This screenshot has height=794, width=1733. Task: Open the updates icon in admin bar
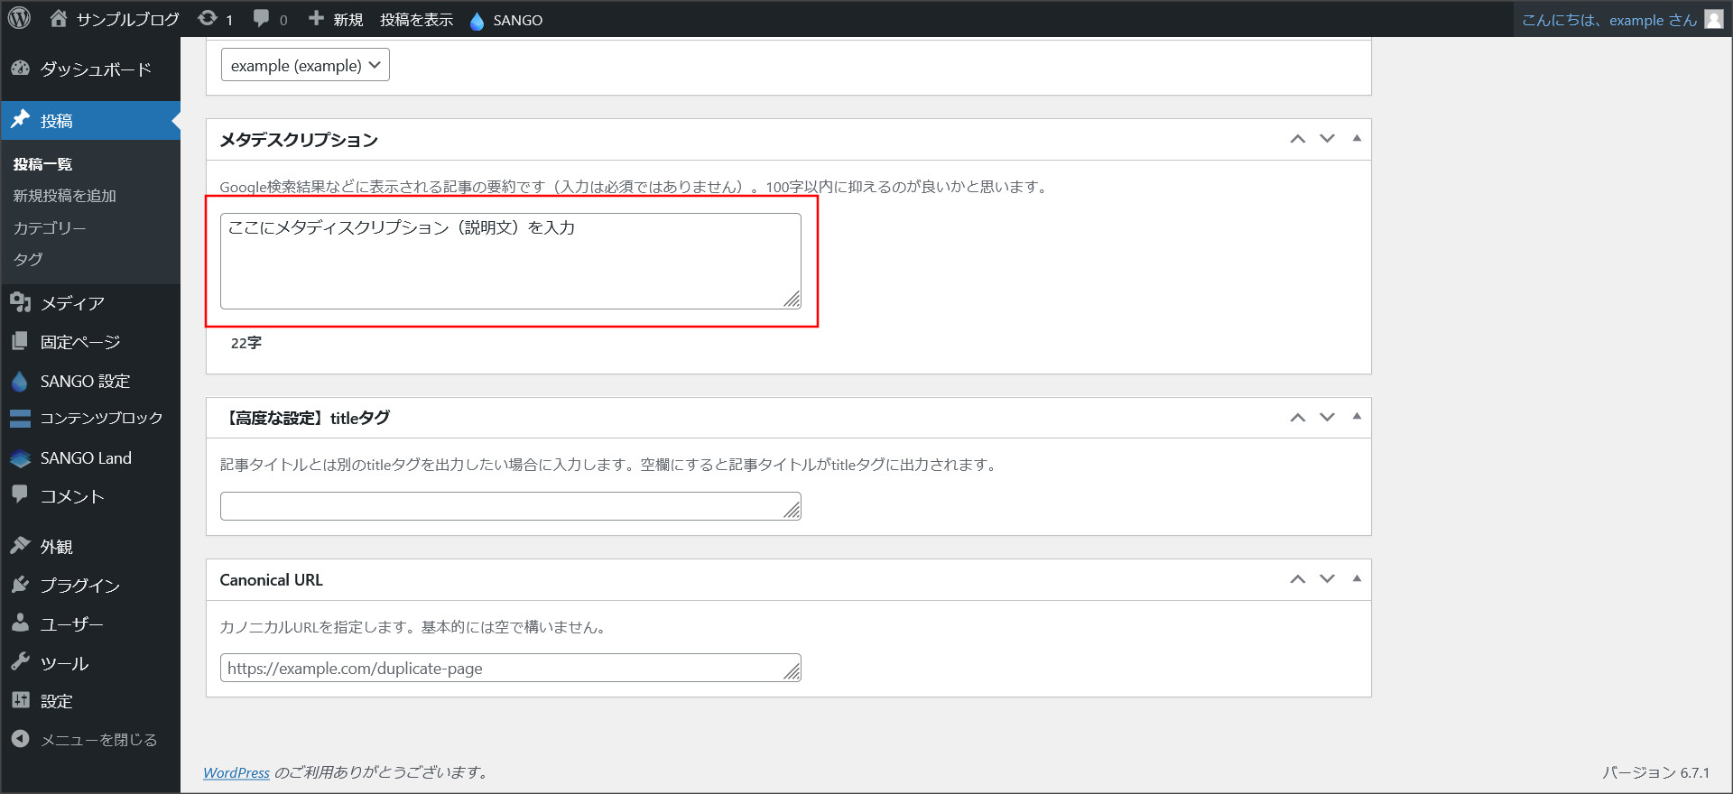(x=209, y=19)
